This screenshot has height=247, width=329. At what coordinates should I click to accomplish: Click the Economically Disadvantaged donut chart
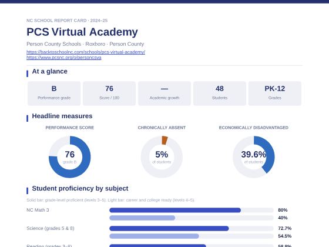253,157
